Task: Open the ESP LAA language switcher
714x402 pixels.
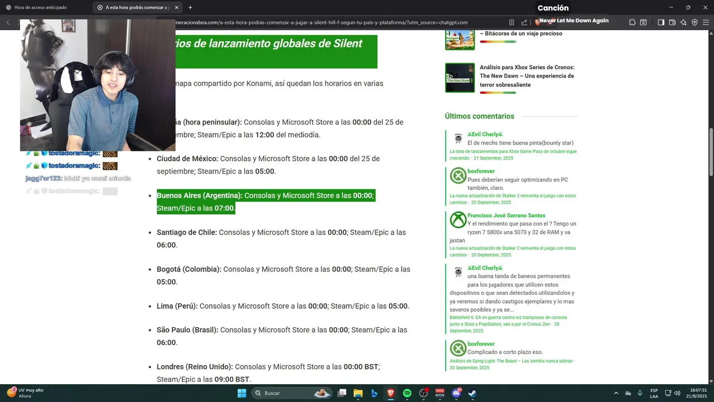Action: [654, 393]
